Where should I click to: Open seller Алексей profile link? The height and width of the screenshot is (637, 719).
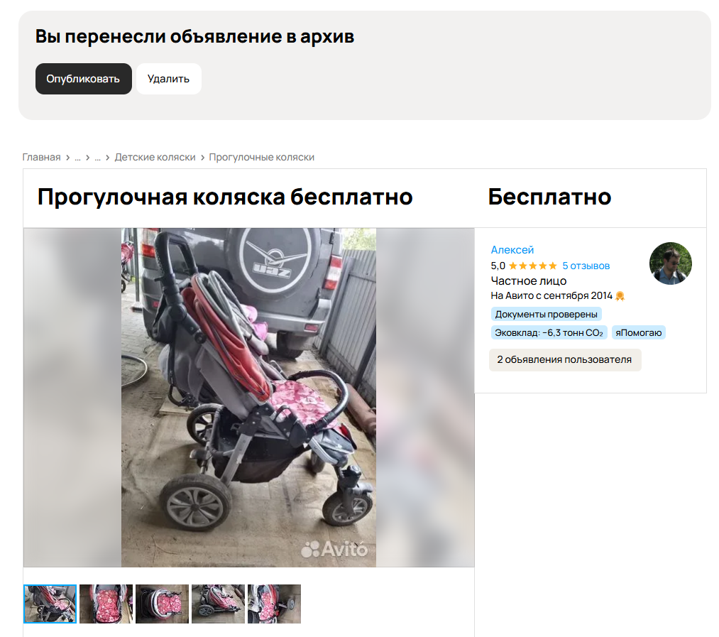point(512,250)
